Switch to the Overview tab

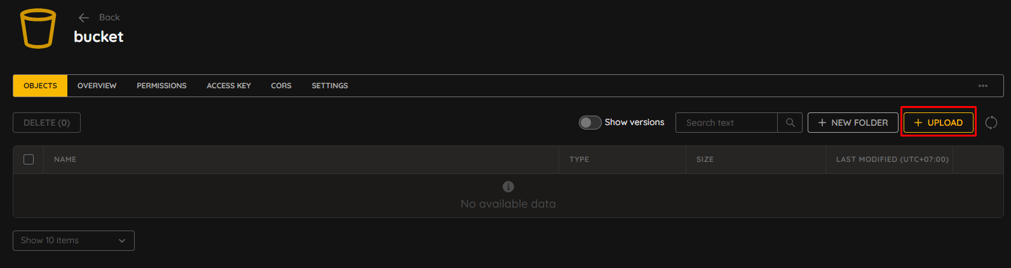point(97,86)
